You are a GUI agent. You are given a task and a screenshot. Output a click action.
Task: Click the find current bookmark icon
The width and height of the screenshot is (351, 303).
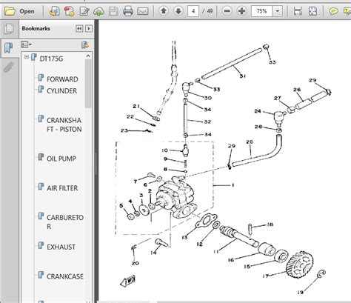[x=85, y=44]
